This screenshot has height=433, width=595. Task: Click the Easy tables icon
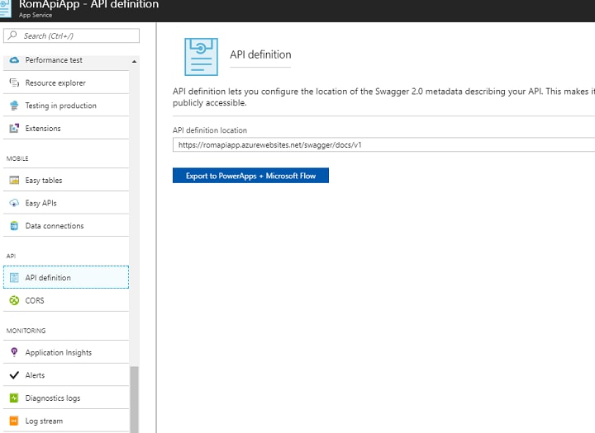pyautogui.click(x=14, y=181)
